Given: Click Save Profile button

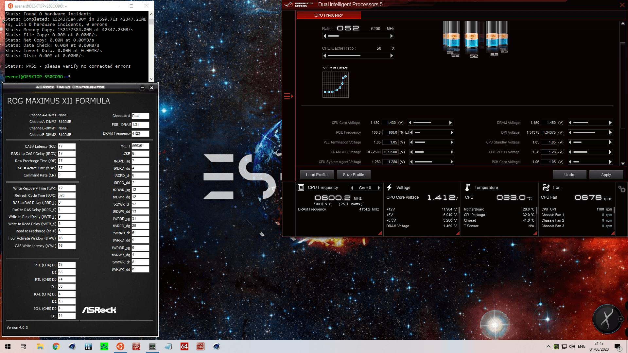Looking at the screenshot, I should click(354, 175).
